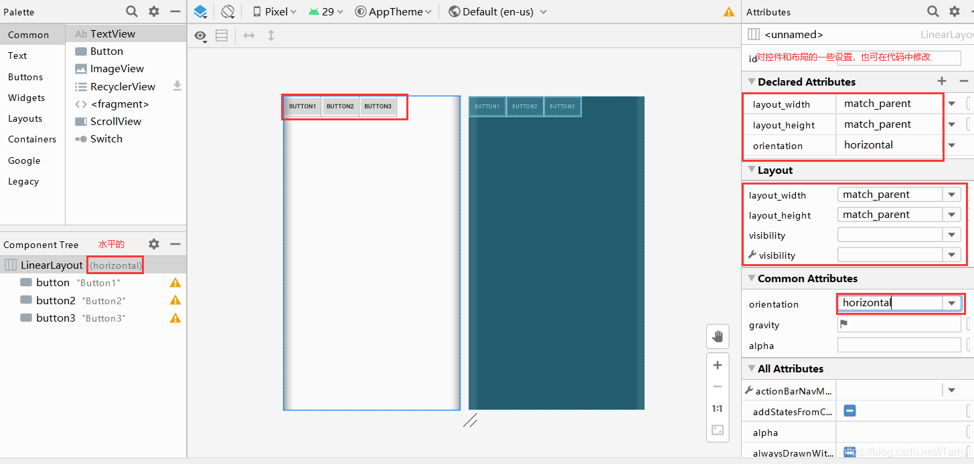The width and height of the screenshot is (974, 464).
Task: Open view options eye icon
Action: pyautogui.click(x=201, y=36)
